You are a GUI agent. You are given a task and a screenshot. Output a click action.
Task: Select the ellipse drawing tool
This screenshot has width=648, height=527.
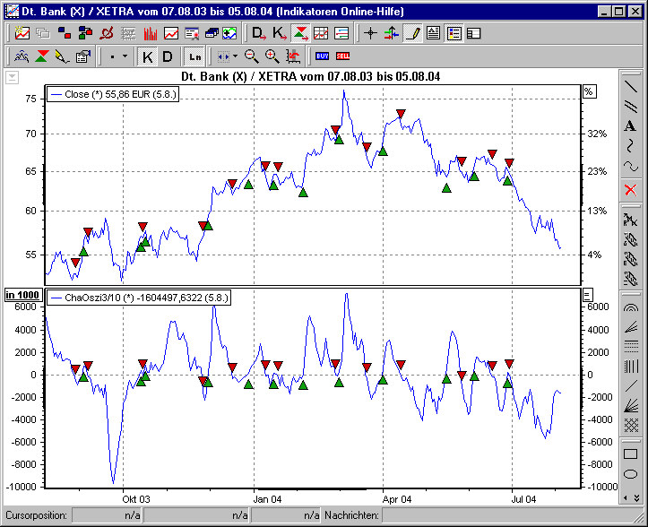(x=630, y=474)
